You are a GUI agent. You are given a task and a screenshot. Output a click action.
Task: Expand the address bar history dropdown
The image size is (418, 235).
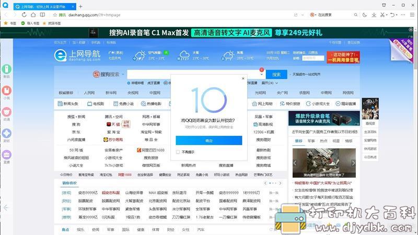coord(303,15)
